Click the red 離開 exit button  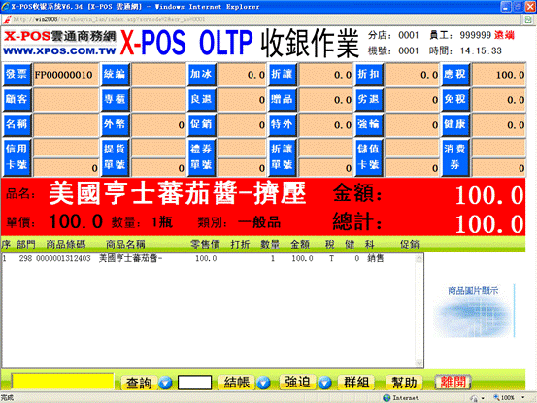(453, 382)
